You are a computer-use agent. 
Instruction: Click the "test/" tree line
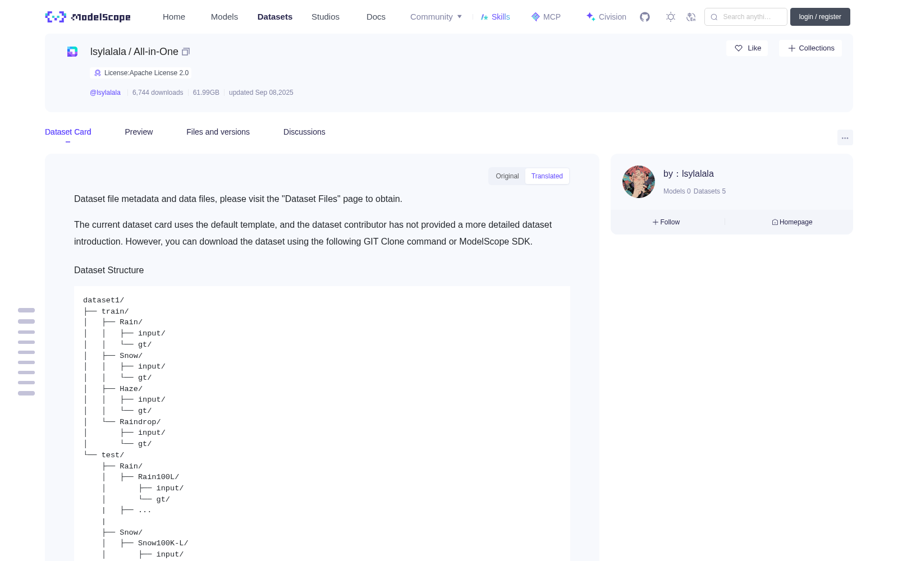(x=113, y=455)
